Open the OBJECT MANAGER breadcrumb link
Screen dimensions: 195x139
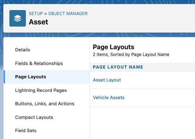68,14
